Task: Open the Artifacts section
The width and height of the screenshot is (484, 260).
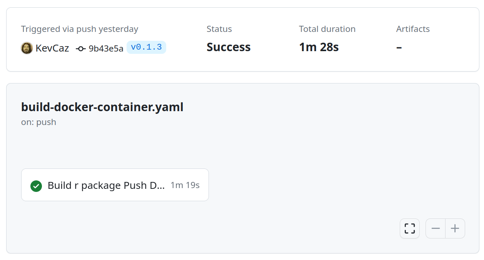Action: pos(412,29)
